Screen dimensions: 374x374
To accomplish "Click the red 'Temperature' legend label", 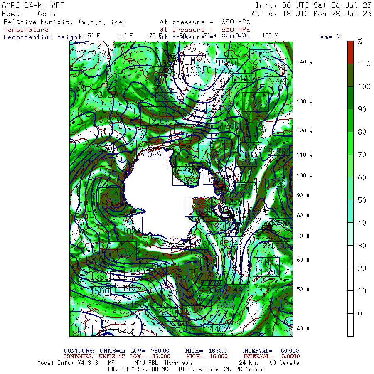I will (26, 30).
